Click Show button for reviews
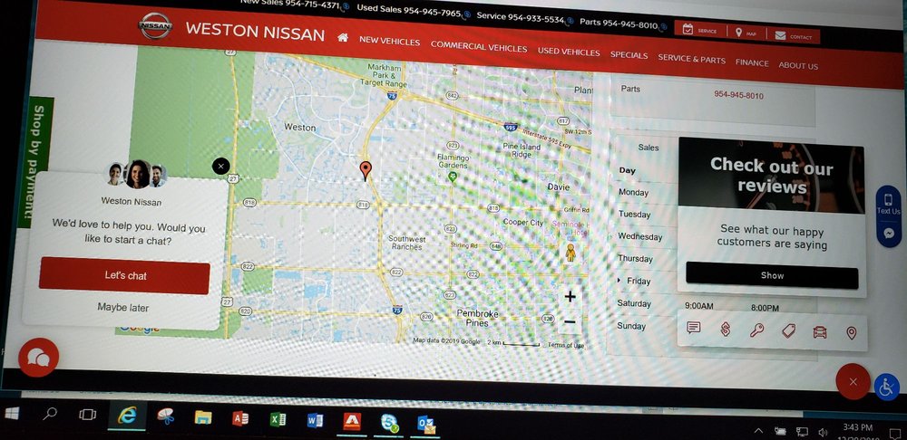907x440 pixels. click(772, 275)
